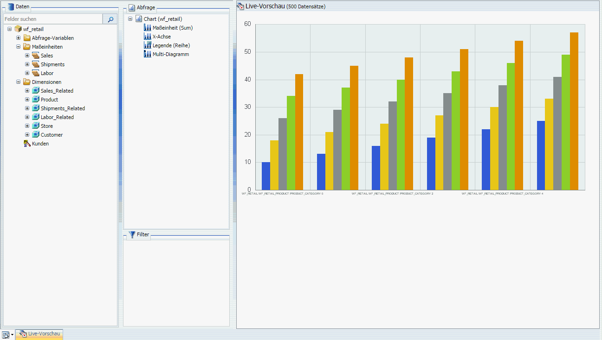602x340 pixels.
Task: Click the Abfrage panel chart icon
Action: [x=132, y=7]
